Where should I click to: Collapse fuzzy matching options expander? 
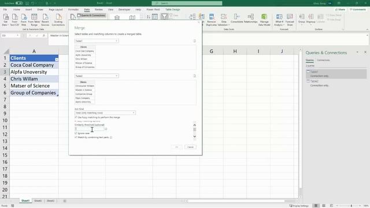(76, 121)
